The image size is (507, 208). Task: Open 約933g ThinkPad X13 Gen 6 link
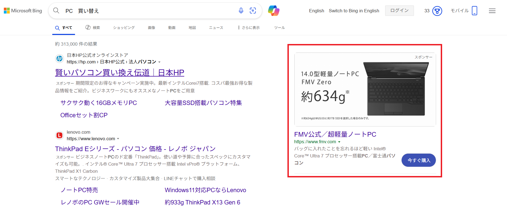click(x=202, y=202)
